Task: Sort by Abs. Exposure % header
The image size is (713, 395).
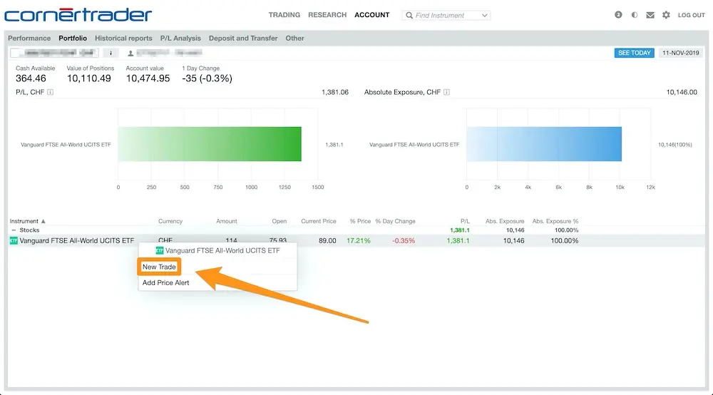Action: 555,221
